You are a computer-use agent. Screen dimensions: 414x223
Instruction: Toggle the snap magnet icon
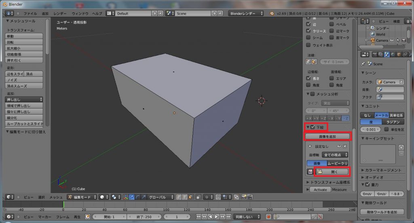pyautogui.click(x=218, y=197)
